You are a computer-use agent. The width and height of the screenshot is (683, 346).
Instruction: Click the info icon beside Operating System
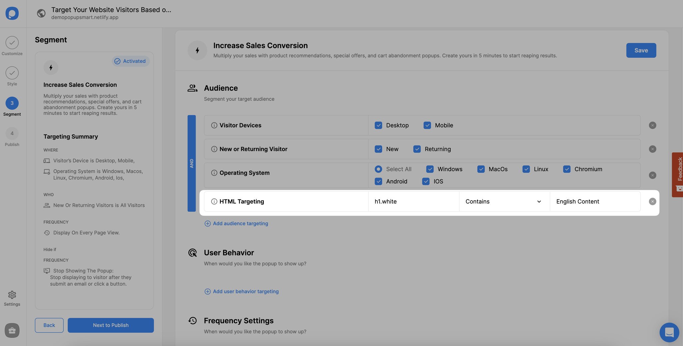213,173
